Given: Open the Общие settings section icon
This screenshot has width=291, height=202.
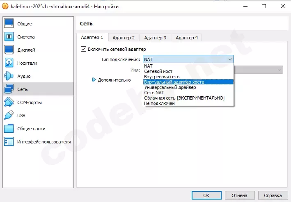Looking at the screenshot, I should coord(9,24).
